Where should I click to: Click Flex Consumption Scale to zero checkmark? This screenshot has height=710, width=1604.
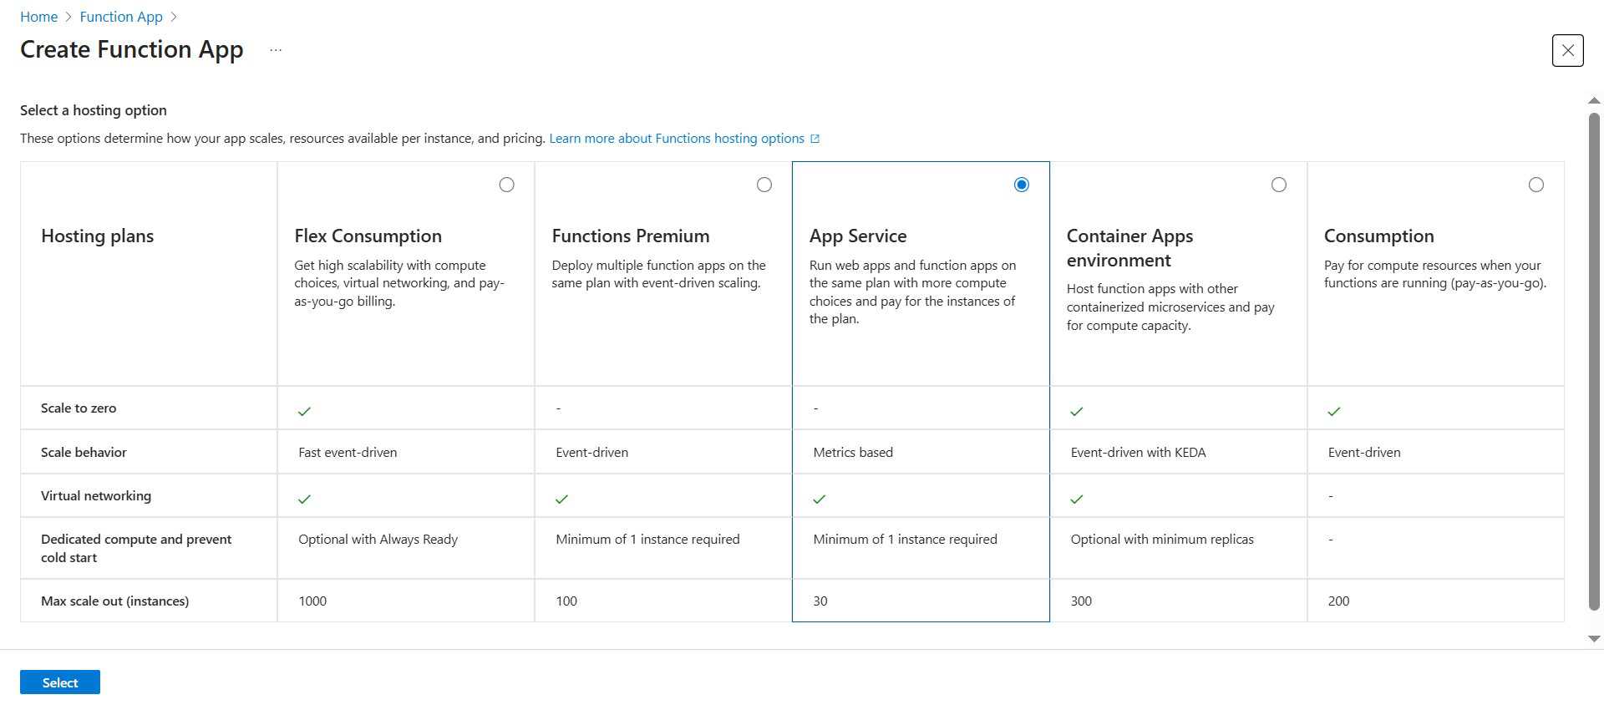coord(304,411)
